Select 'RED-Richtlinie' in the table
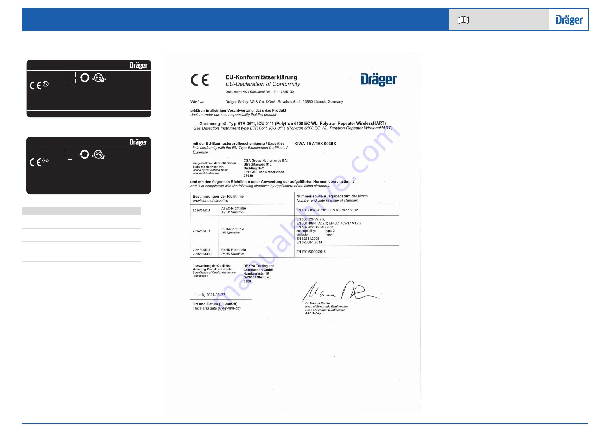This screenshot has width=610, height=431. 232,229
